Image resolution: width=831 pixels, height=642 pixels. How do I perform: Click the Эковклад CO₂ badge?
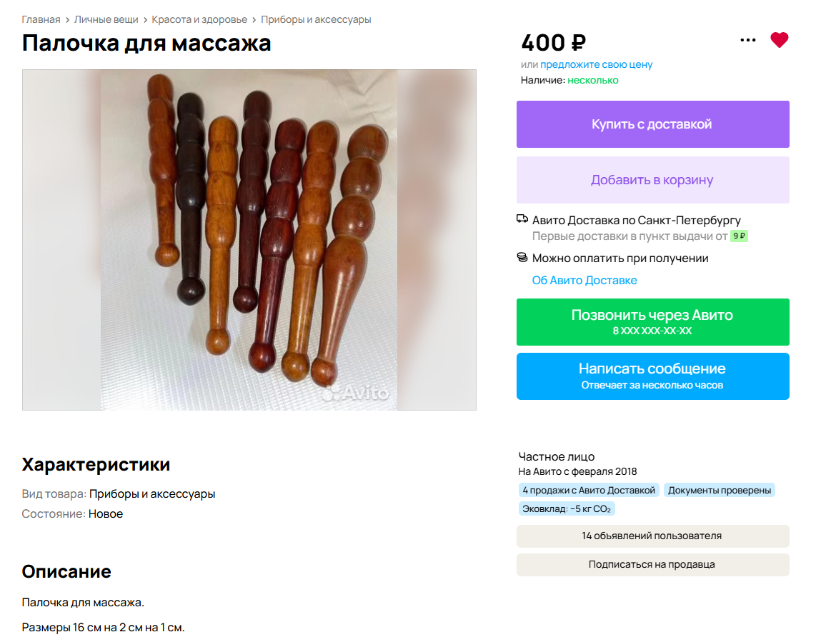pos(567,509)
